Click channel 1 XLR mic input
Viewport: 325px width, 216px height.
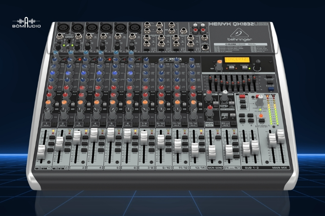62,27
